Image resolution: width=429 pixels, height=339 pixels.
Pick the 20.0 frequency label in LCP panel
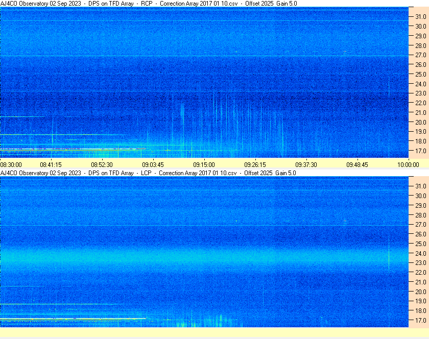(421, 292)
